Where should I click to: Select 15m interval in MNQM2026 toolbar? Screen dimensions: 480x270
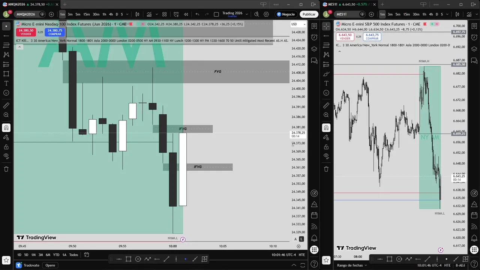[x=87, y=14]
